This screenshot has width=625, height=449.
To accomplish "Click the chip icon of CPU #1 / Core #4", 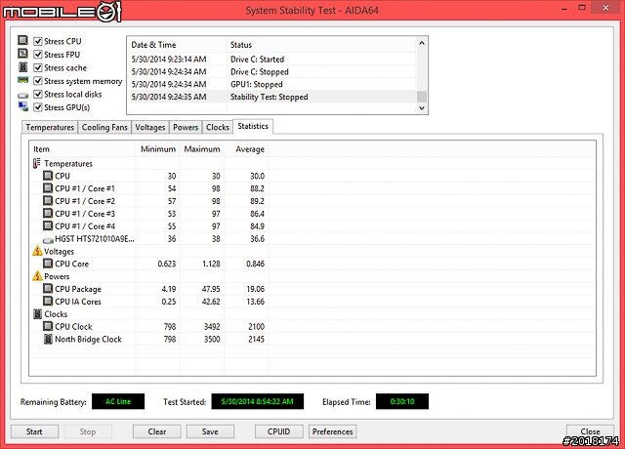I will tap(48, 225).
